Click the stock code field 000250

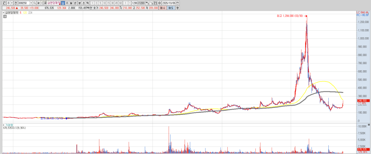24,3
